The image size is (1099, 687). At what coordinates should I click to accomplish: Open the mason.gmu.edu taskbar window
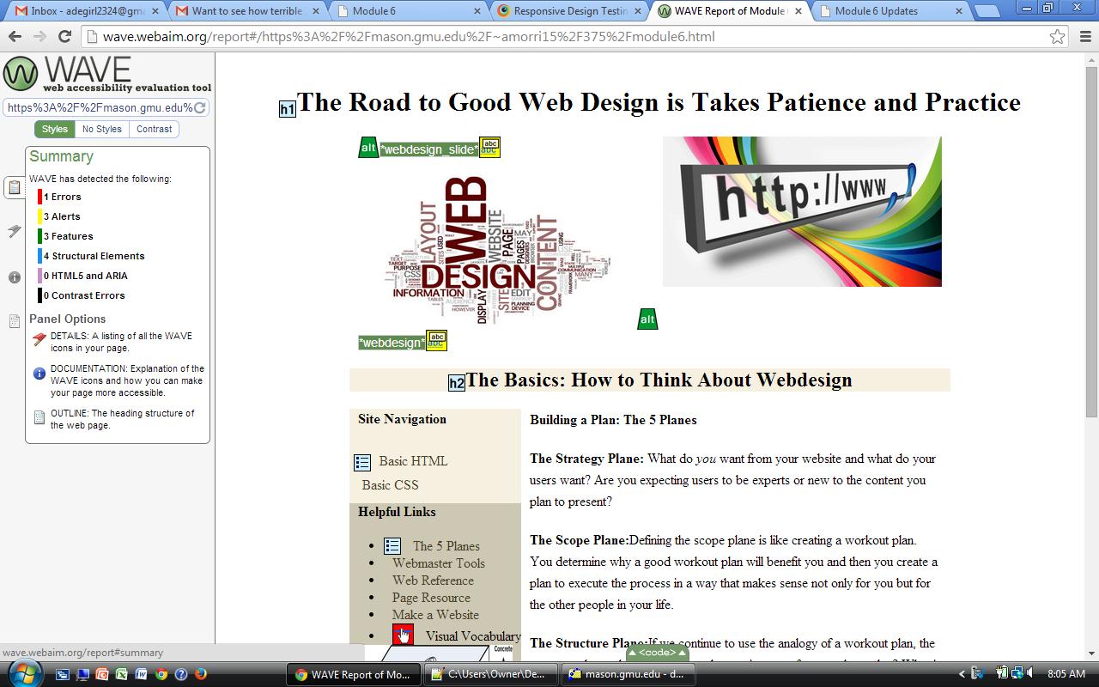pos(628,674)
